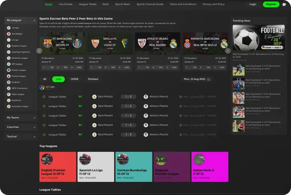The image size is (291, 195).
Task: Open the white Spanish La Liga card
Action: point(96,167)
